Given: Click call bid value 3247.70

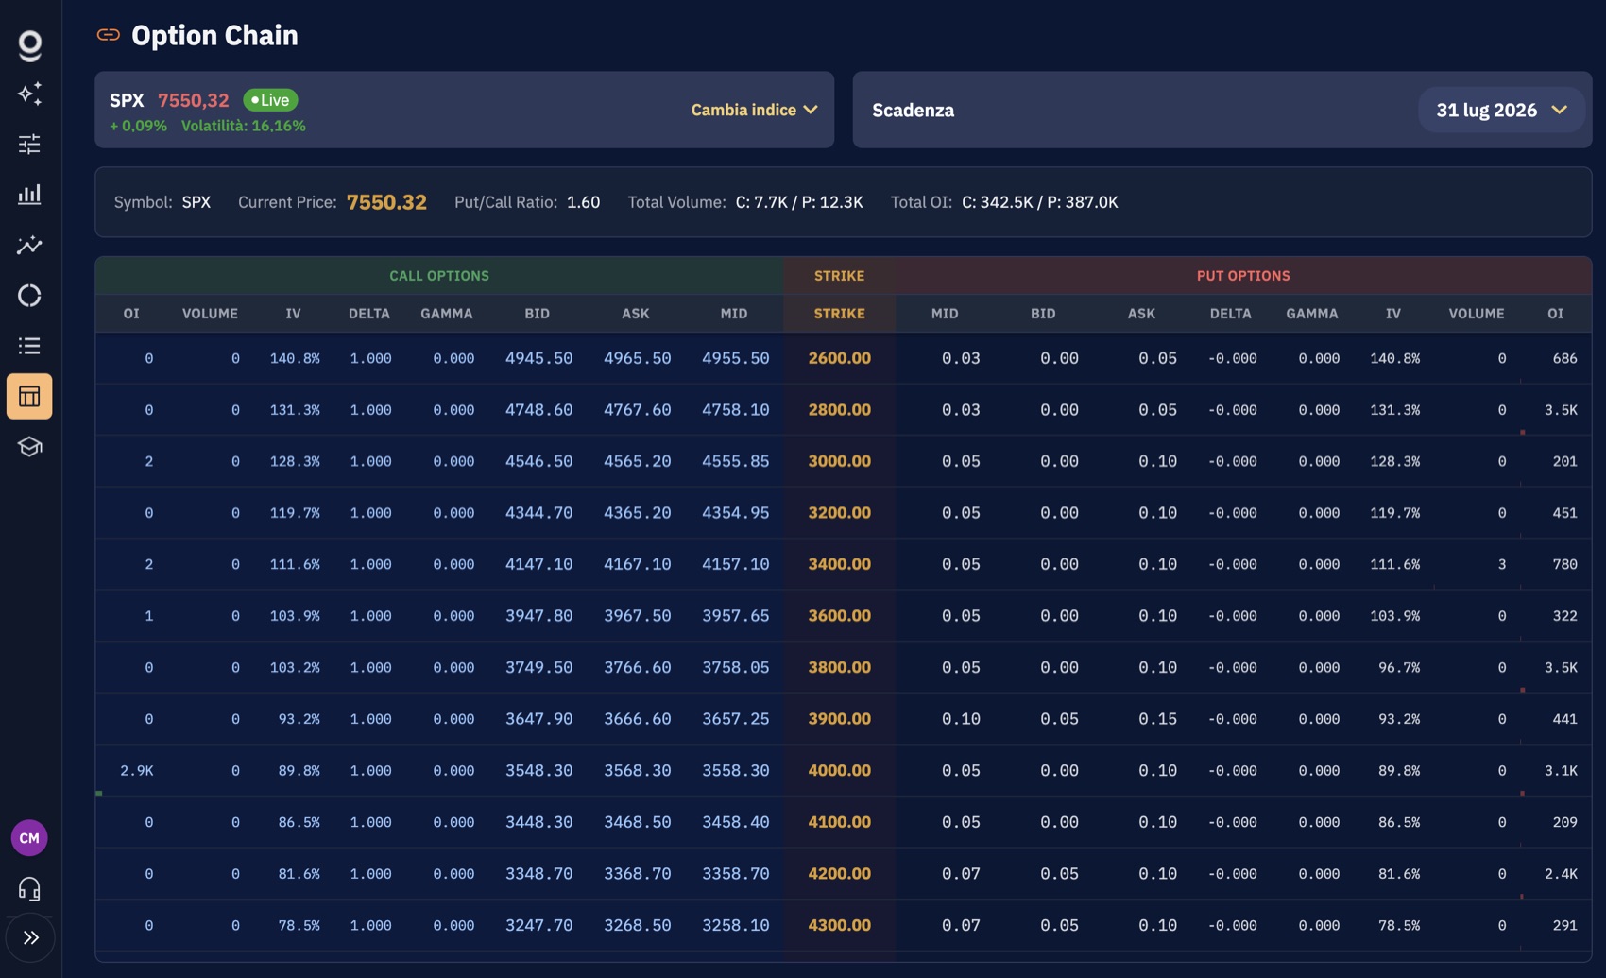Looking at the screenshot, I should pyautogui.click(x=539, y=925).
